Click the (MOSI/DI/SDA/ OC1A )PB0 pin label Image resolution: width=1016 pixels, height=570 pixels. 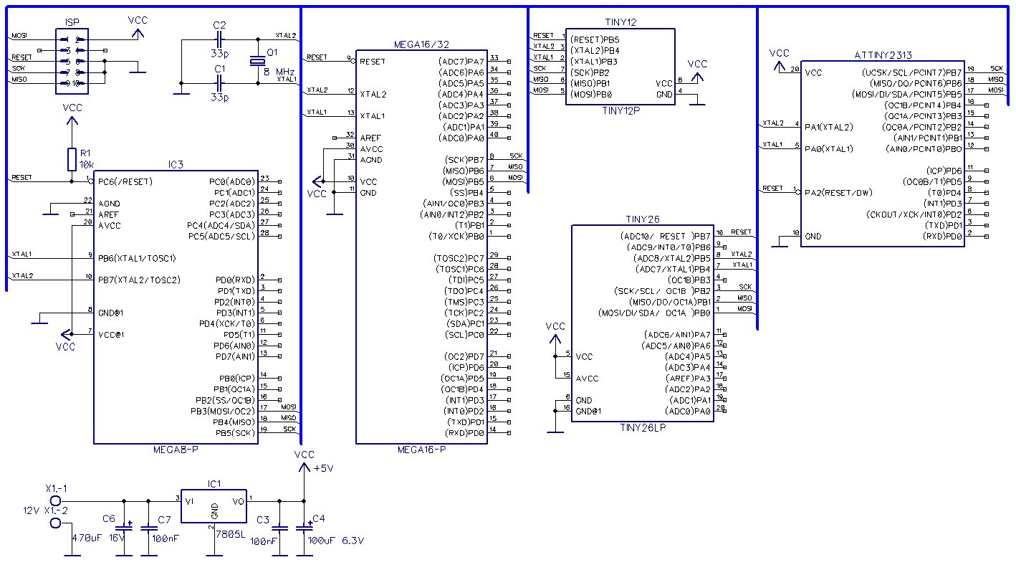654,313
